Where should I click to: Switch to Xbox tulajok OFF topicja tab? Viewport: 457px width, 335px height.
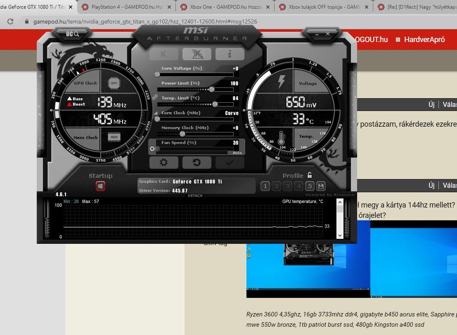tap(324, 7)
